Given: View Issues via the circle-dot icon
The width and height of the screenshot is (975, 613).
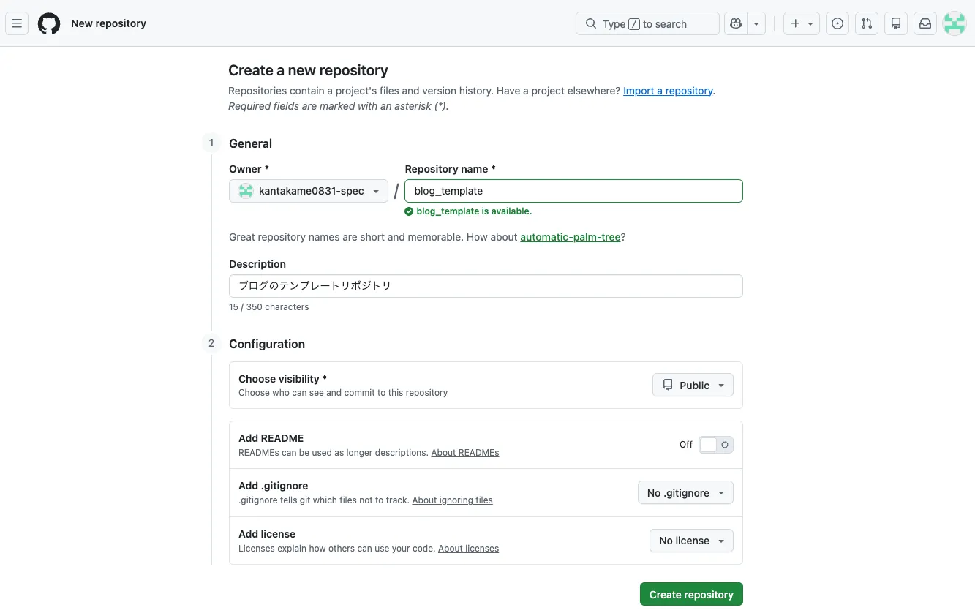Looking at the screenshot, I should coord(837,23).
